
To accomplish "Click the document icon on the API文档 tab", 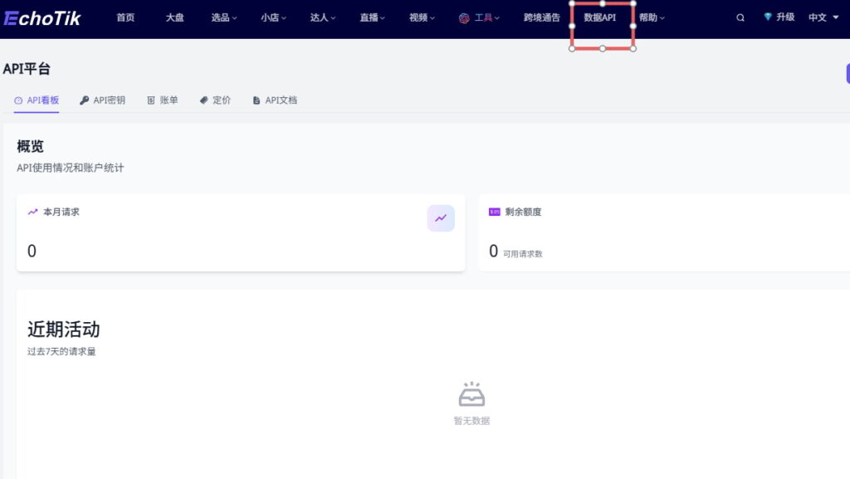I will click(x=257, y=100).
